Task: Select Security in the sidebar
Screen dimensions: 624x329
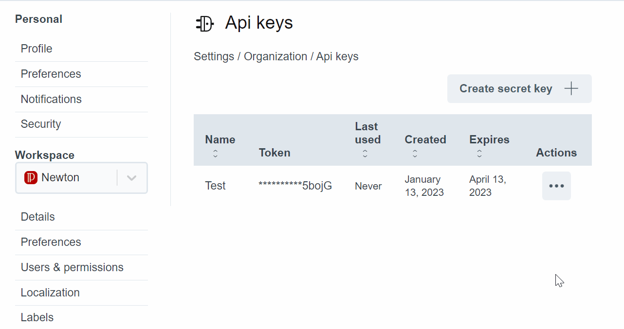Action: point(41,124)
